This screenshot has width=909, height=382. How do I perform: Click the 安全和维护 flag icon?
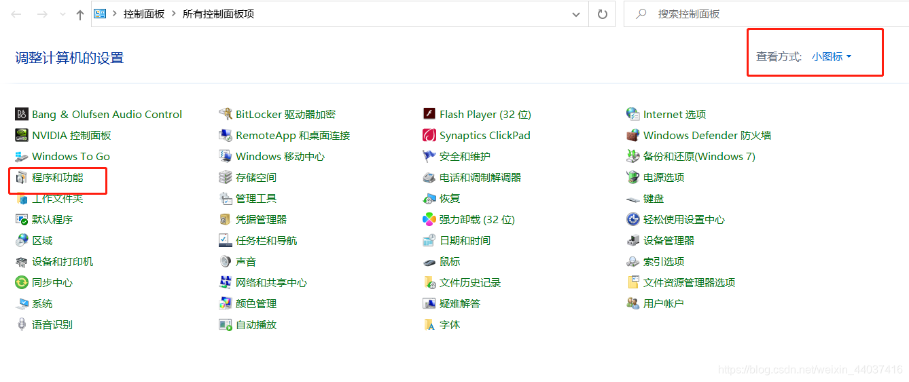429,156
